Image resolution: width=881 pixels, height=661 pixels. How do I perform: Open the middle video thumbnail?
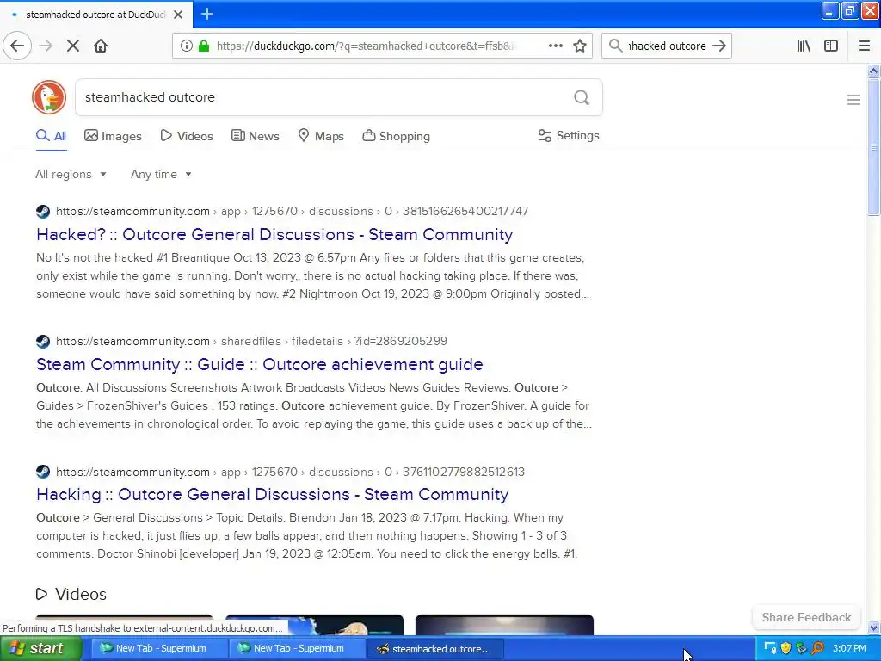(314, 626)
